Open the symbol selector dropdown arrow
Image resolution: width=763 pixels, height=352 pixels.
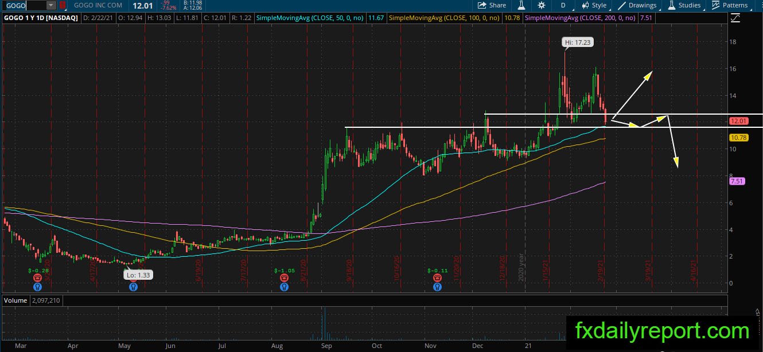[50, 5]
